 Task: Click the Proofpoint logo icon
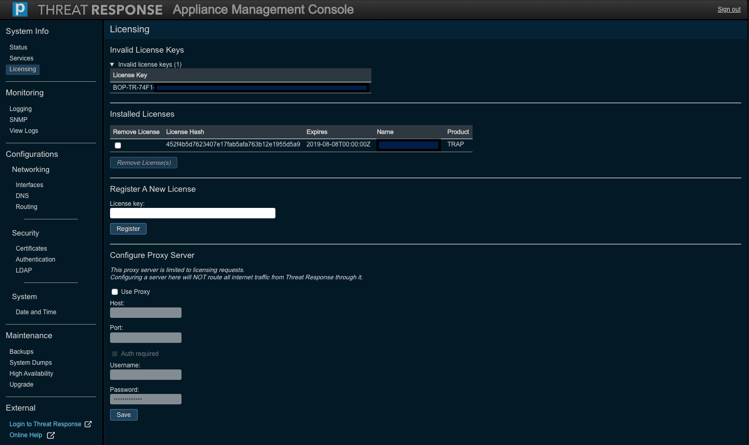coord(20,9)
